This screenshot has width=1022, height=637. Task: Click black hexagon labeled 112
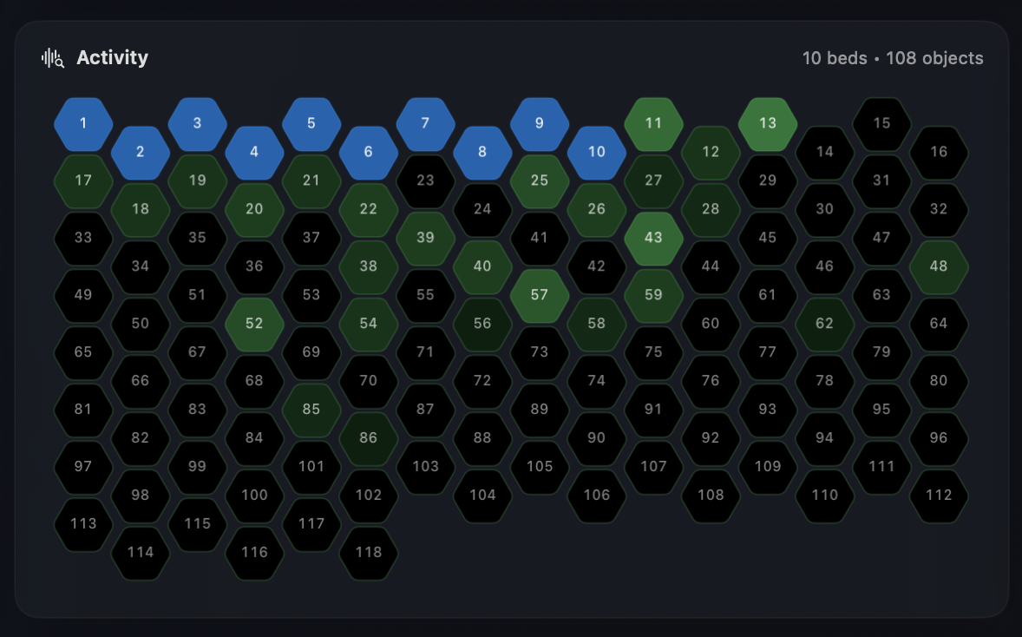(x=939, y=495)
